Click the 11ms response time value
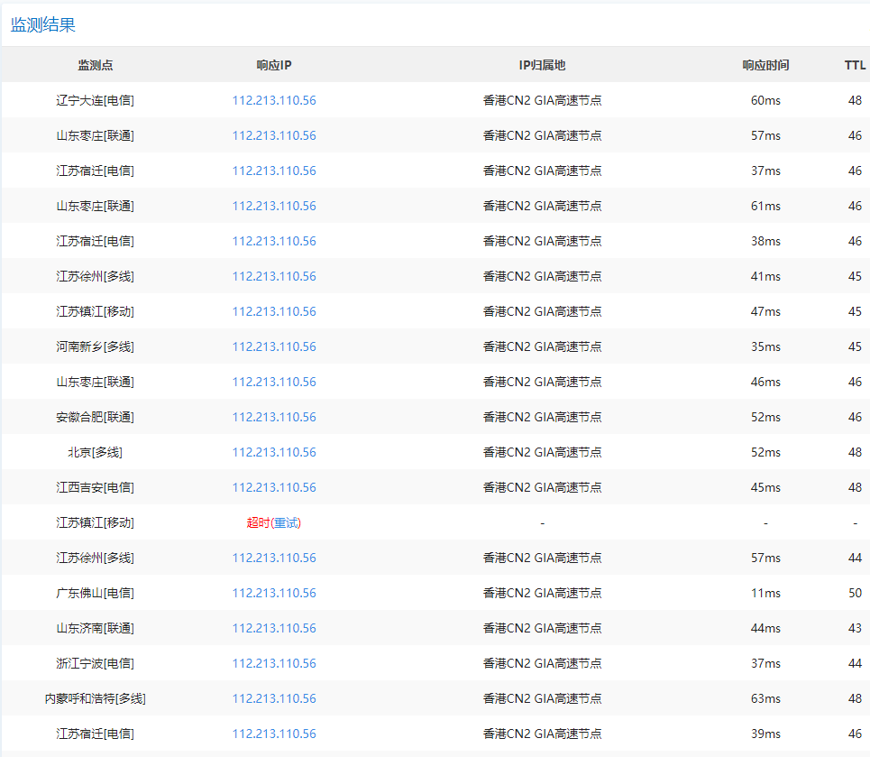This screenshot has height=757, width=870. click(765, 593)
